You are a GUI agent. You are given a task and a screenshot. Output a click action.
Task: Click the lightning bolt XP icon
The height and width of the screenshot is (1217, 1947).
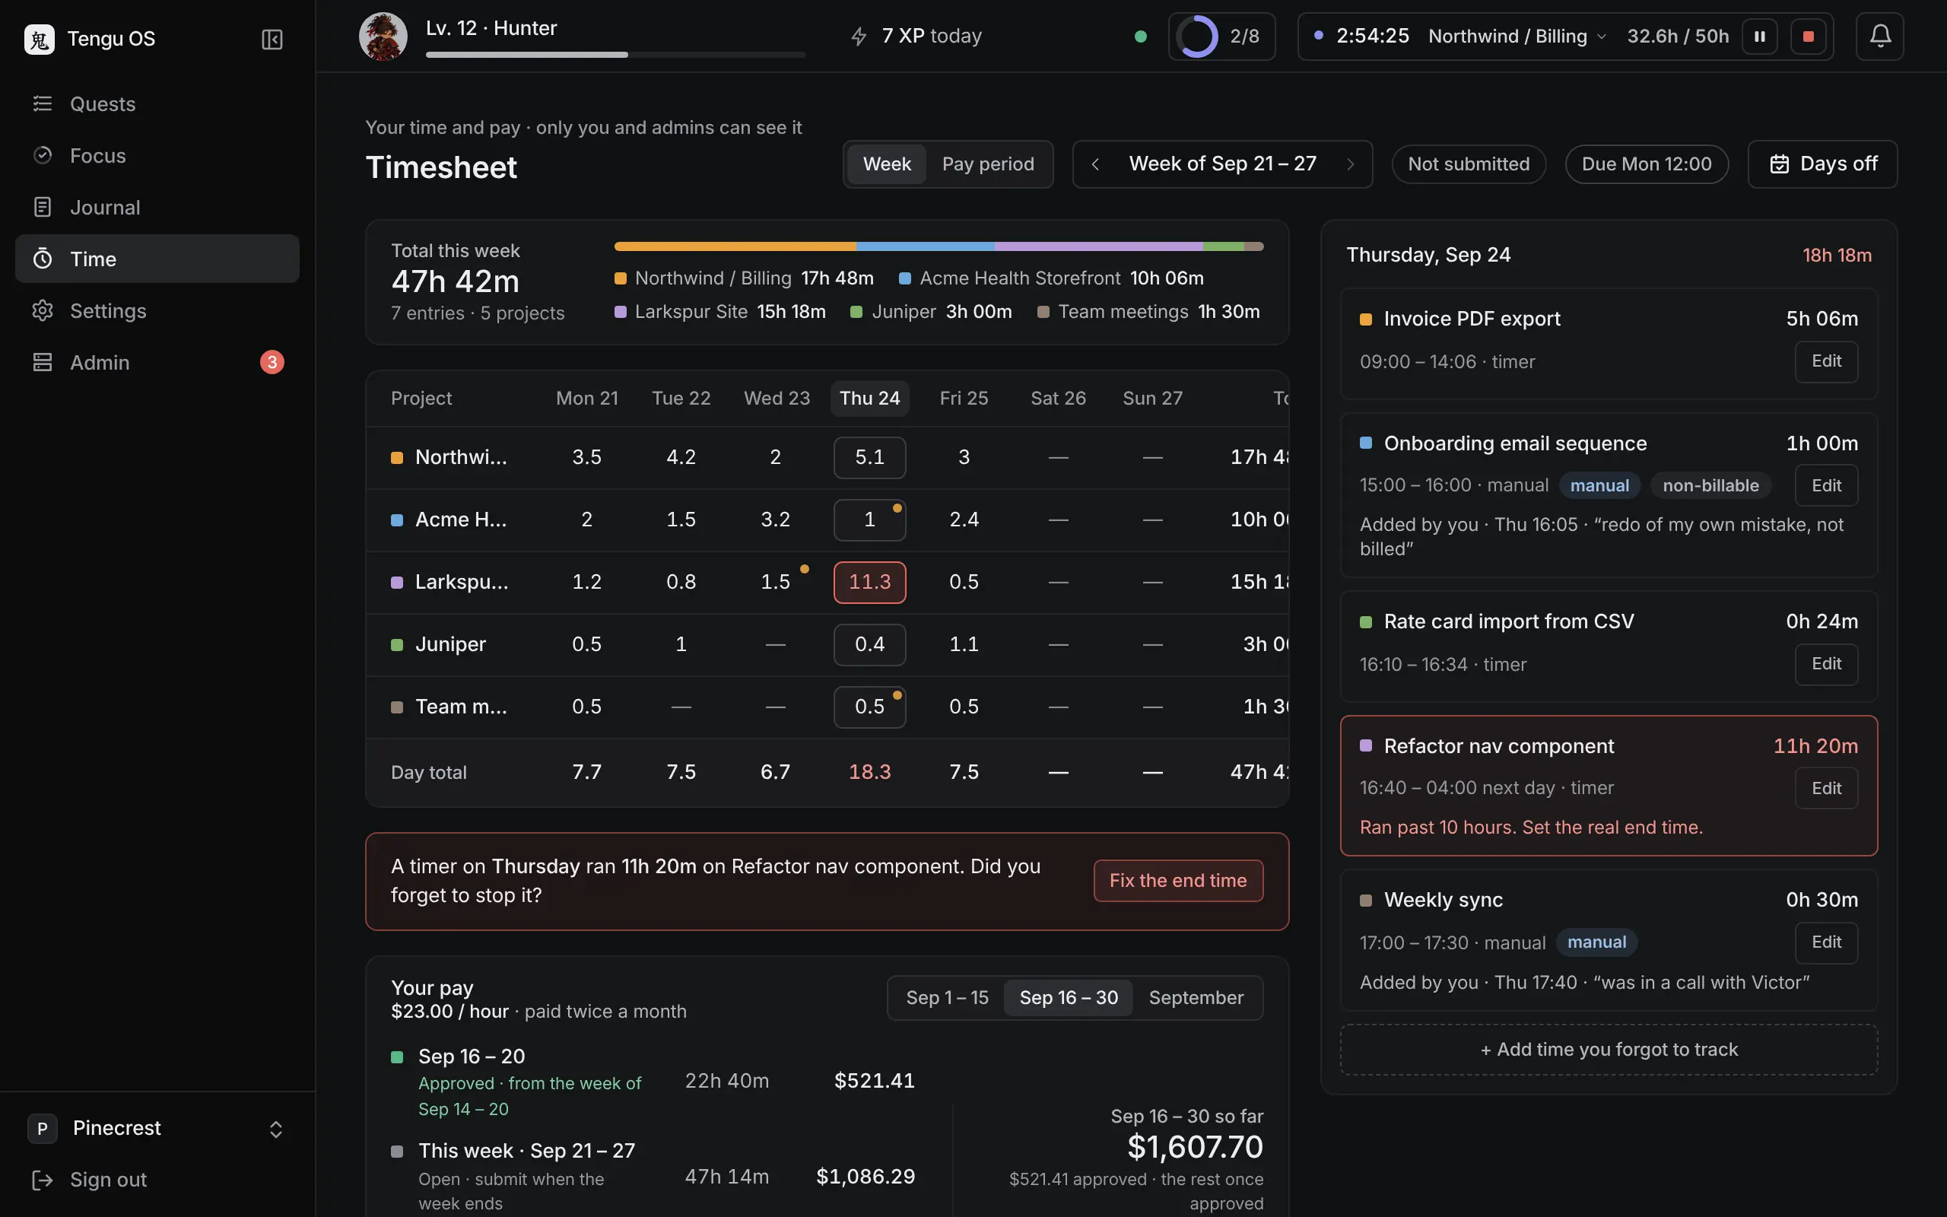(x=859, y=37)
